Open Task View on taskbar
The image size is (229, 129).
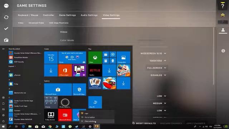pyautogui.click(x=16, y=126)
